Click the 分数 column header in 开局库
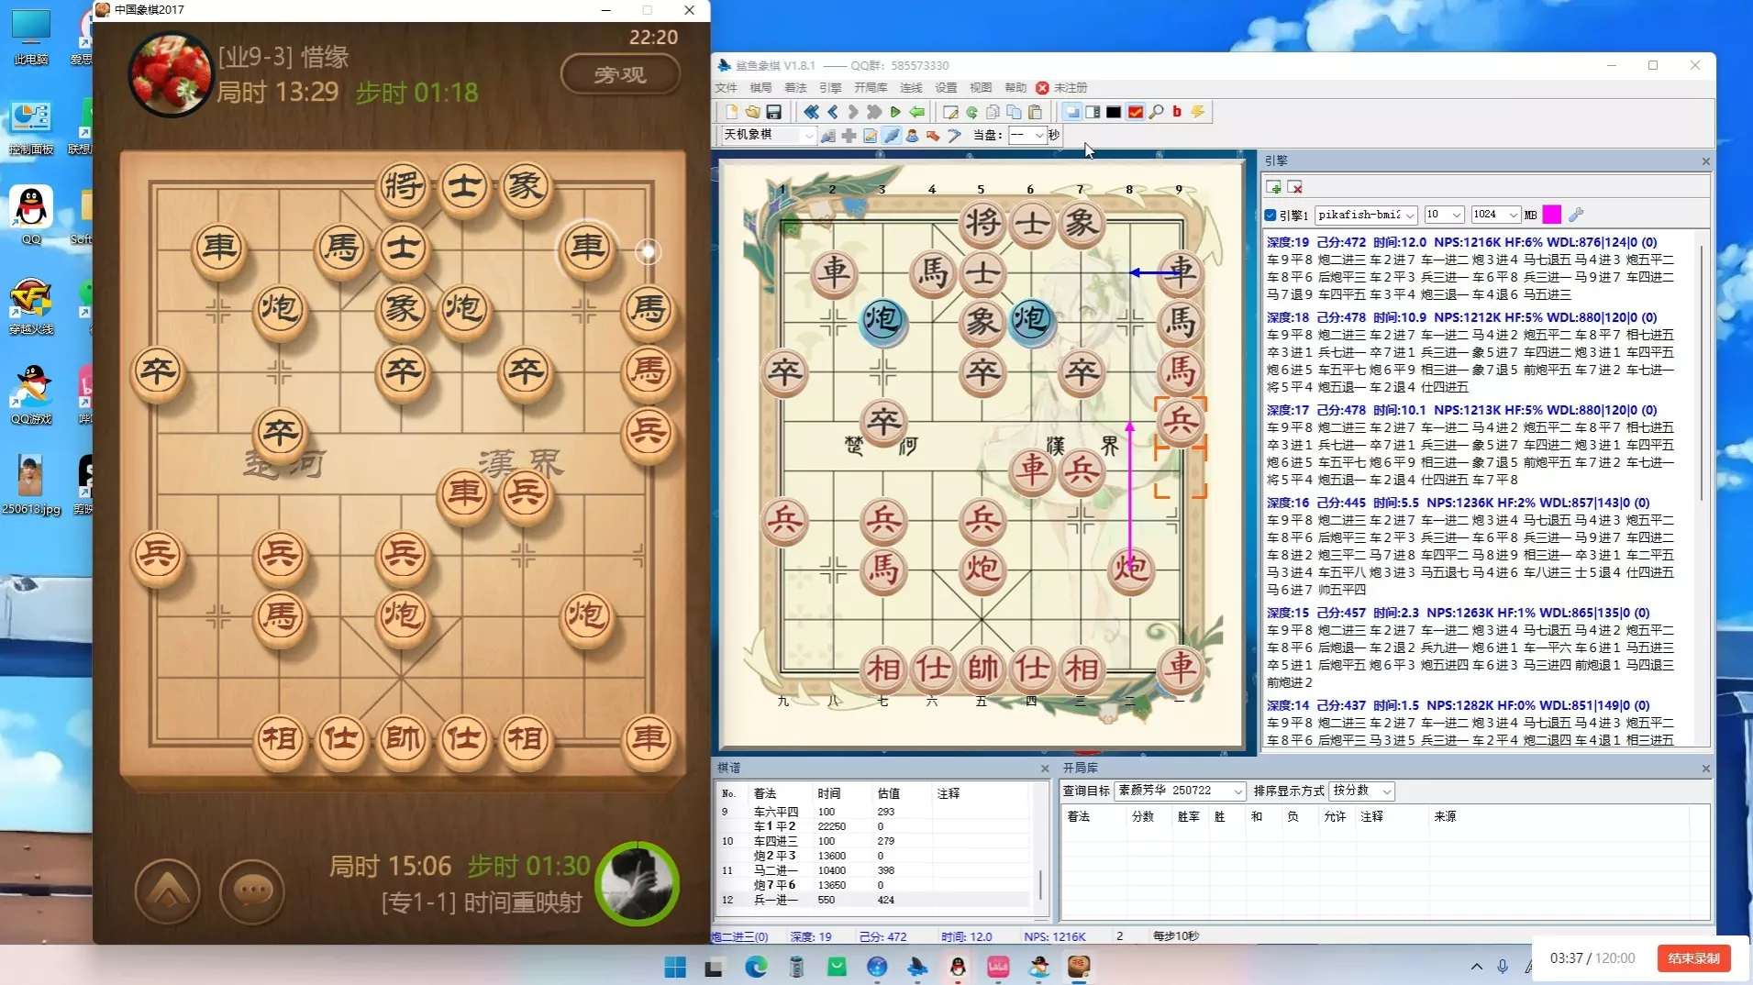This screenshot has width=1753, height=985. click(1143, 816)
